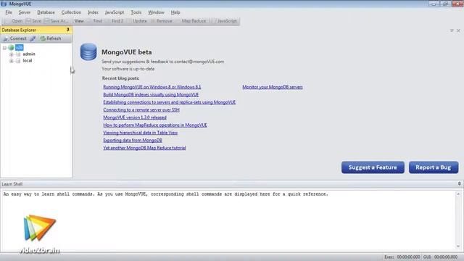This screenshot has width=464, height=261.
Task: Click the local database icon
Action: 18,61
